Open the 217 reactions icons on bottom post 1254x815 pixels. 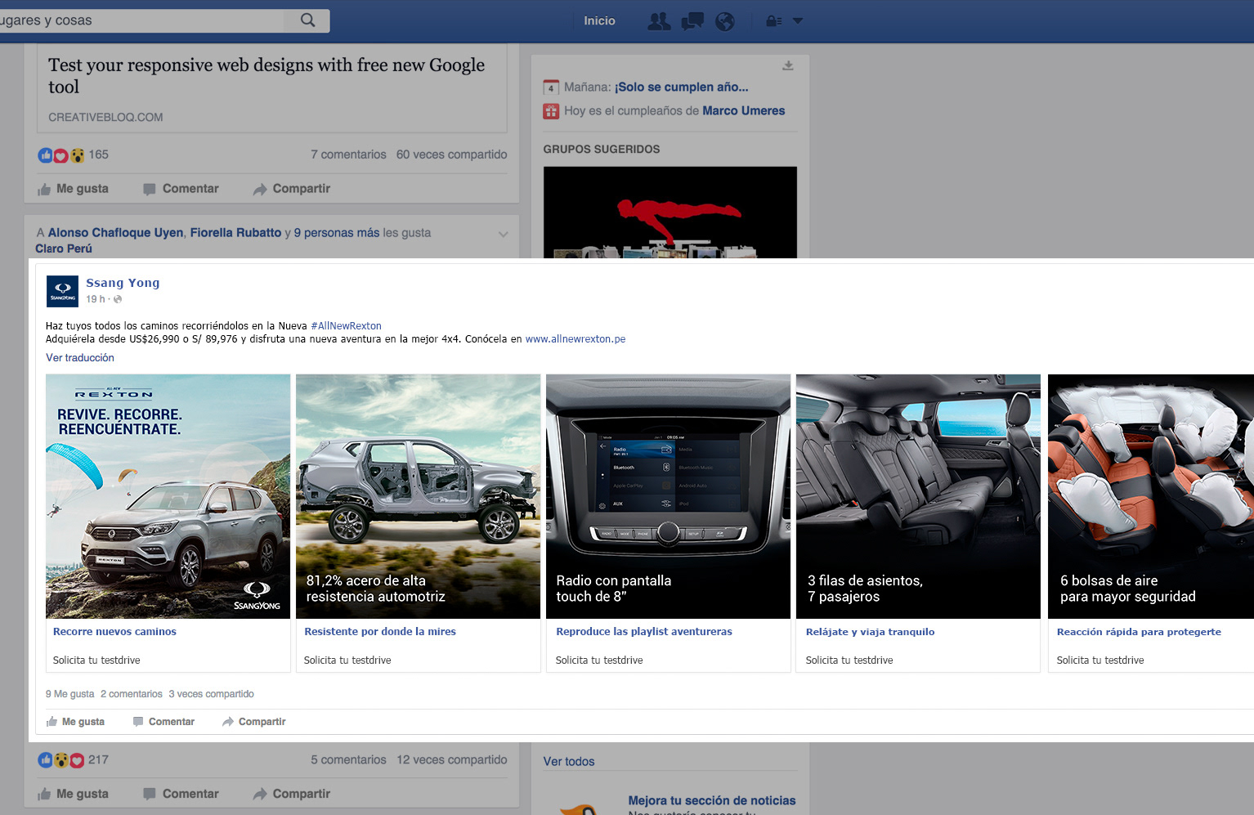(61, 760)
